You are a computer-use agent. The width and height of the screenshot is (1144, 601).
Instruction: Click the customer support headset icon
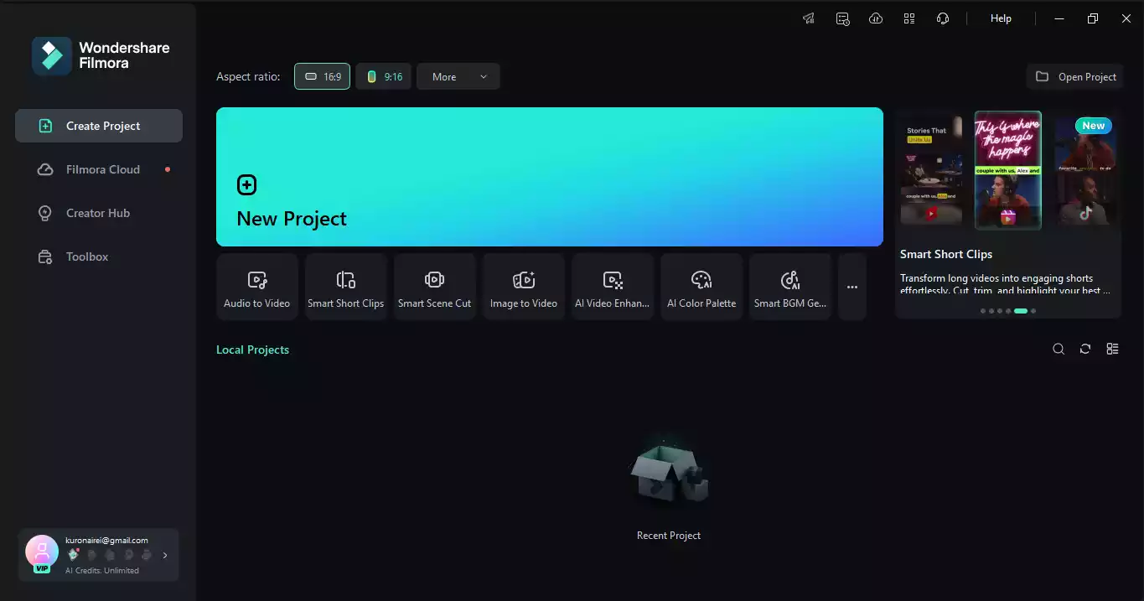pyautogui.click(x=943, y=18)
